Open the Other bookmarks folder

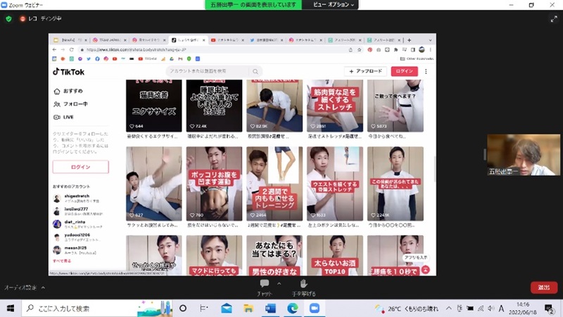click(x=417, y=58)
